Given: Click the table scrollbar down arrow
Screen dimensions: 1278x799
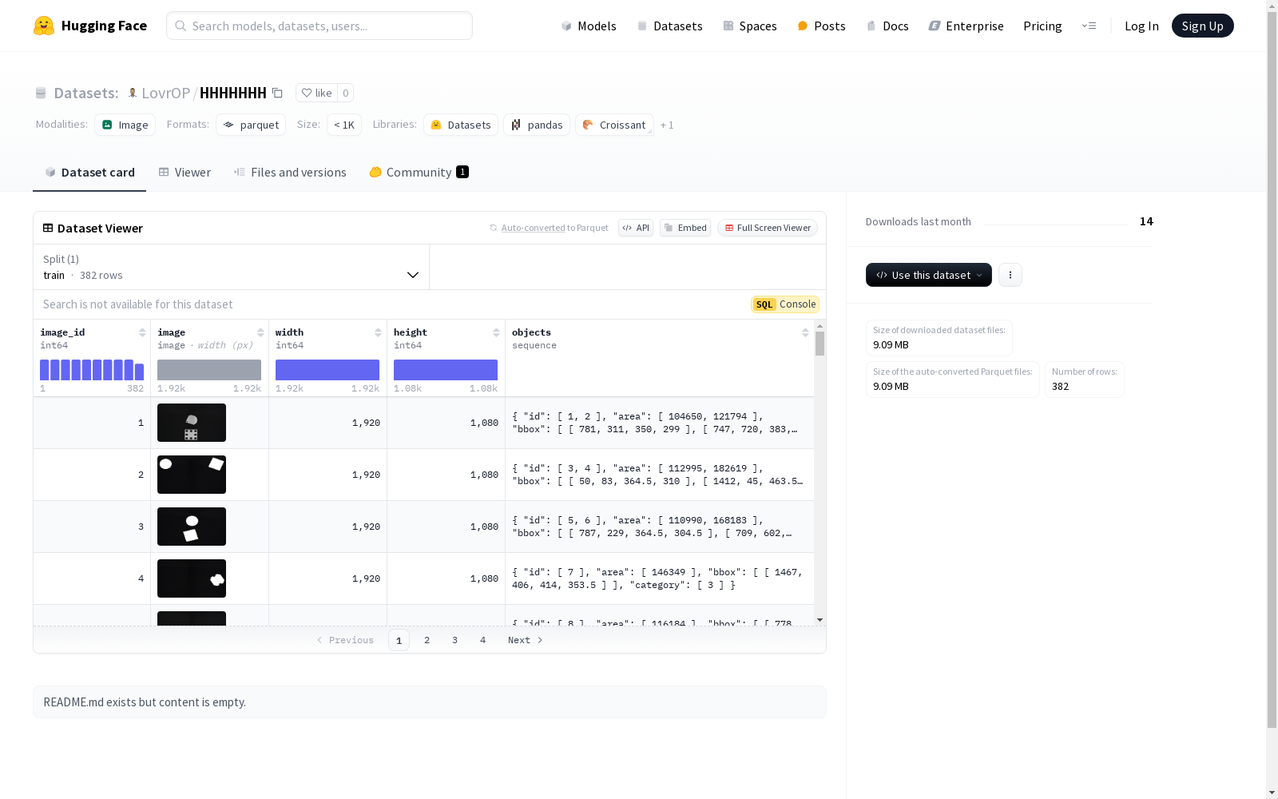Looking at the screenshot, I should (x=820, y=620).
